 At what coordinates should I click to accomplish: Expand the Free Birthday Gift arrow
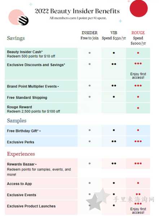pyautogui.click(x=40, y=131)
